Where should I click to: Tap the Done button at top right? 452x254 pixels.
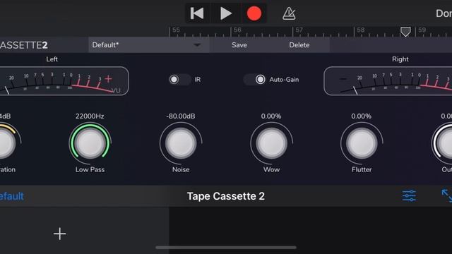444,13
